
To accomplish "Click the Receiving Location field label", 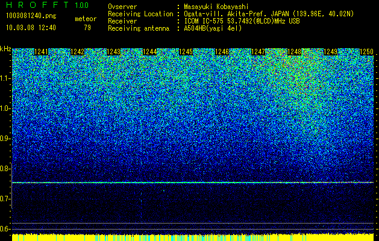I will (140, 14).
